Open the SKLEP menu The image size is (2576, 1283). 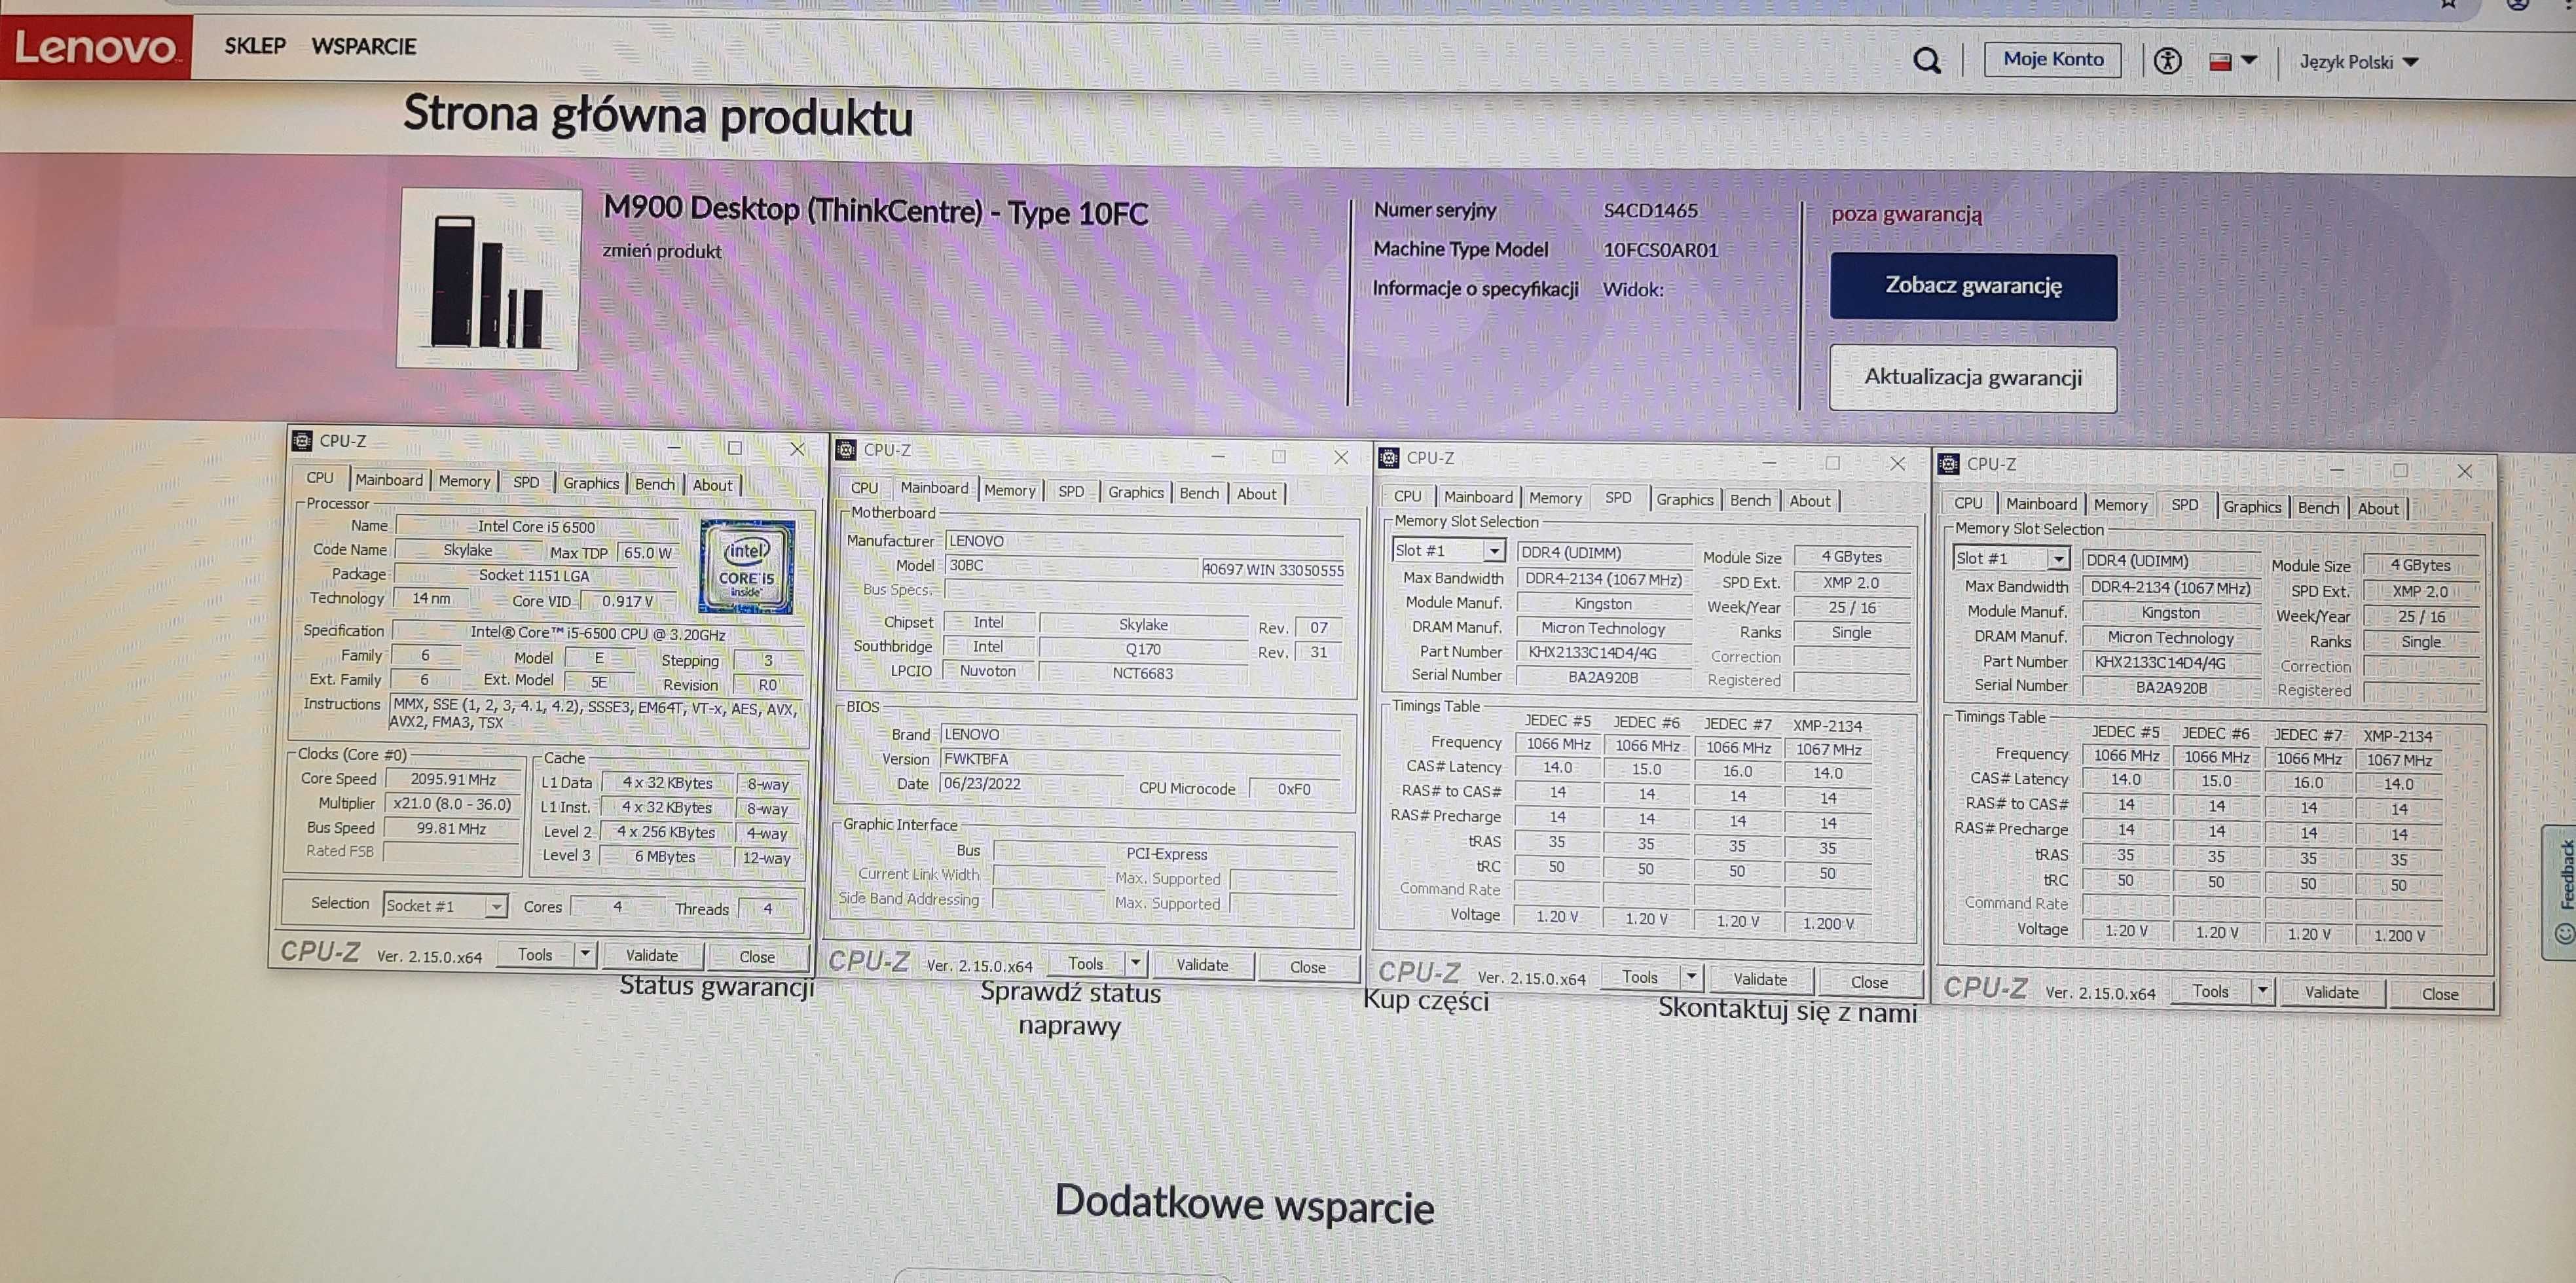[254, 46]
